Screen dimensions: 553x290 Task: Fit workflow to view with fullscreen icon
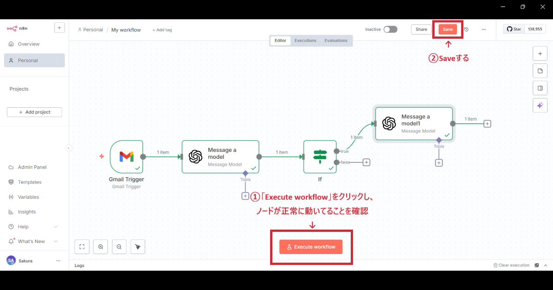tap(82, 246)
